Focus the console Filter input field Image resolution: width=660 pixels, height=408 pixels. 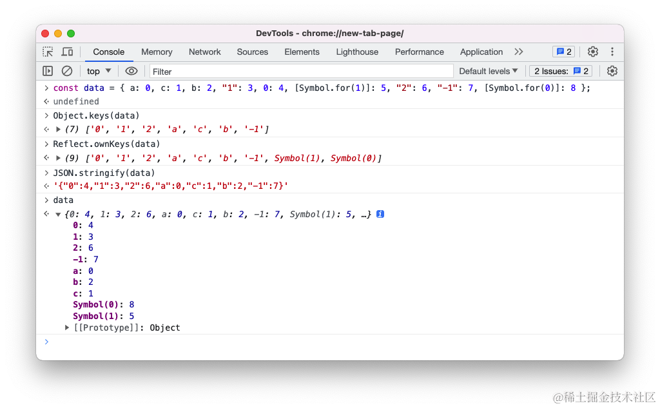click(301, 71)
